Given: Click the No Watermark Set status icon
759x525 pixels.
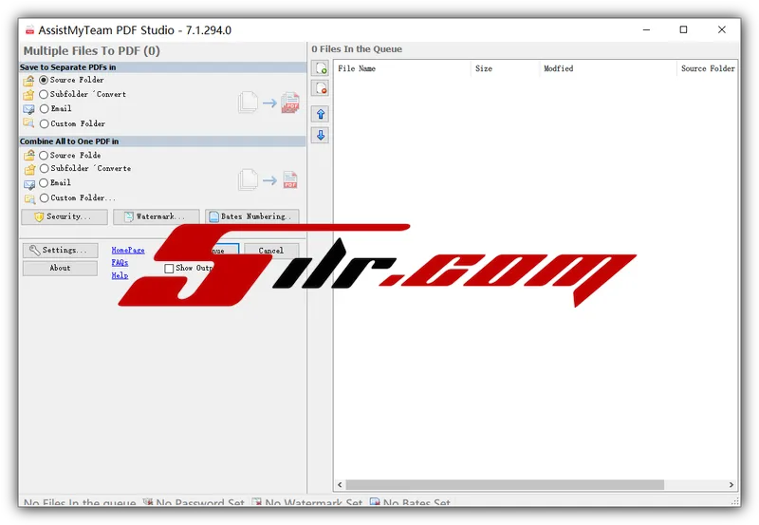Looking at the screenshot, I should pyautogui.click(x=256, y=502).
